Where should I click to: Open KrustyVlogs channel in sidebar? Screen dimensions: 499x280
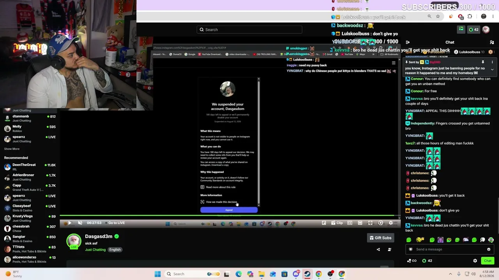(30, 218)
